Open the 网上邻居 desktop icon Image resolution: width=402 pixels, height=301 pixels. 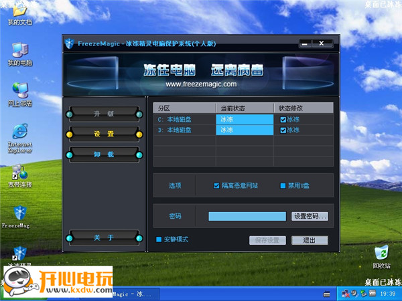coord(19,90)
